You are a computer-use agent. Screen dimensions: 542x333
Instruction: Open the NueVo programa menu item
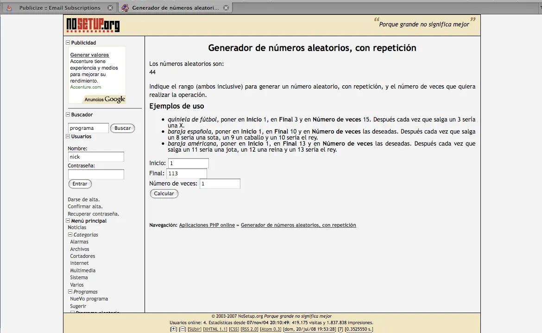(x=89, y=299)
